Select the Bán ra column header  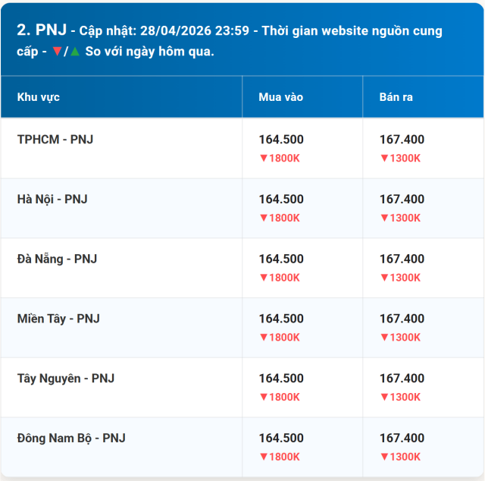(396, 97)
